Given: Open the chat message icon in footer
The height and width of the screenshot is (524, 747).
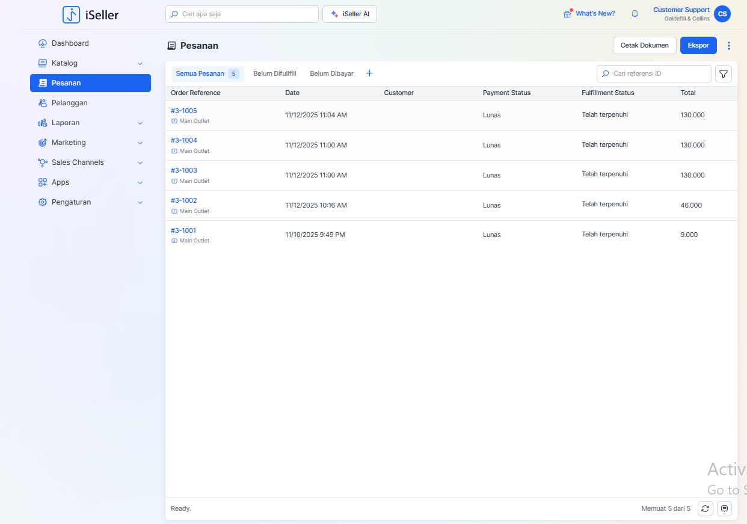Looking at the screenshot, I should tap(724, 508).
